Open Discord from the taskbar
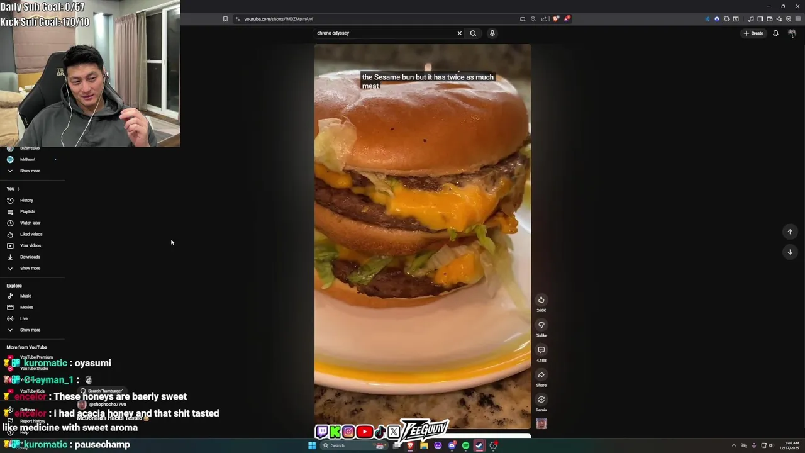This screenshot has height=453, width=805. [x=452, y=445]
